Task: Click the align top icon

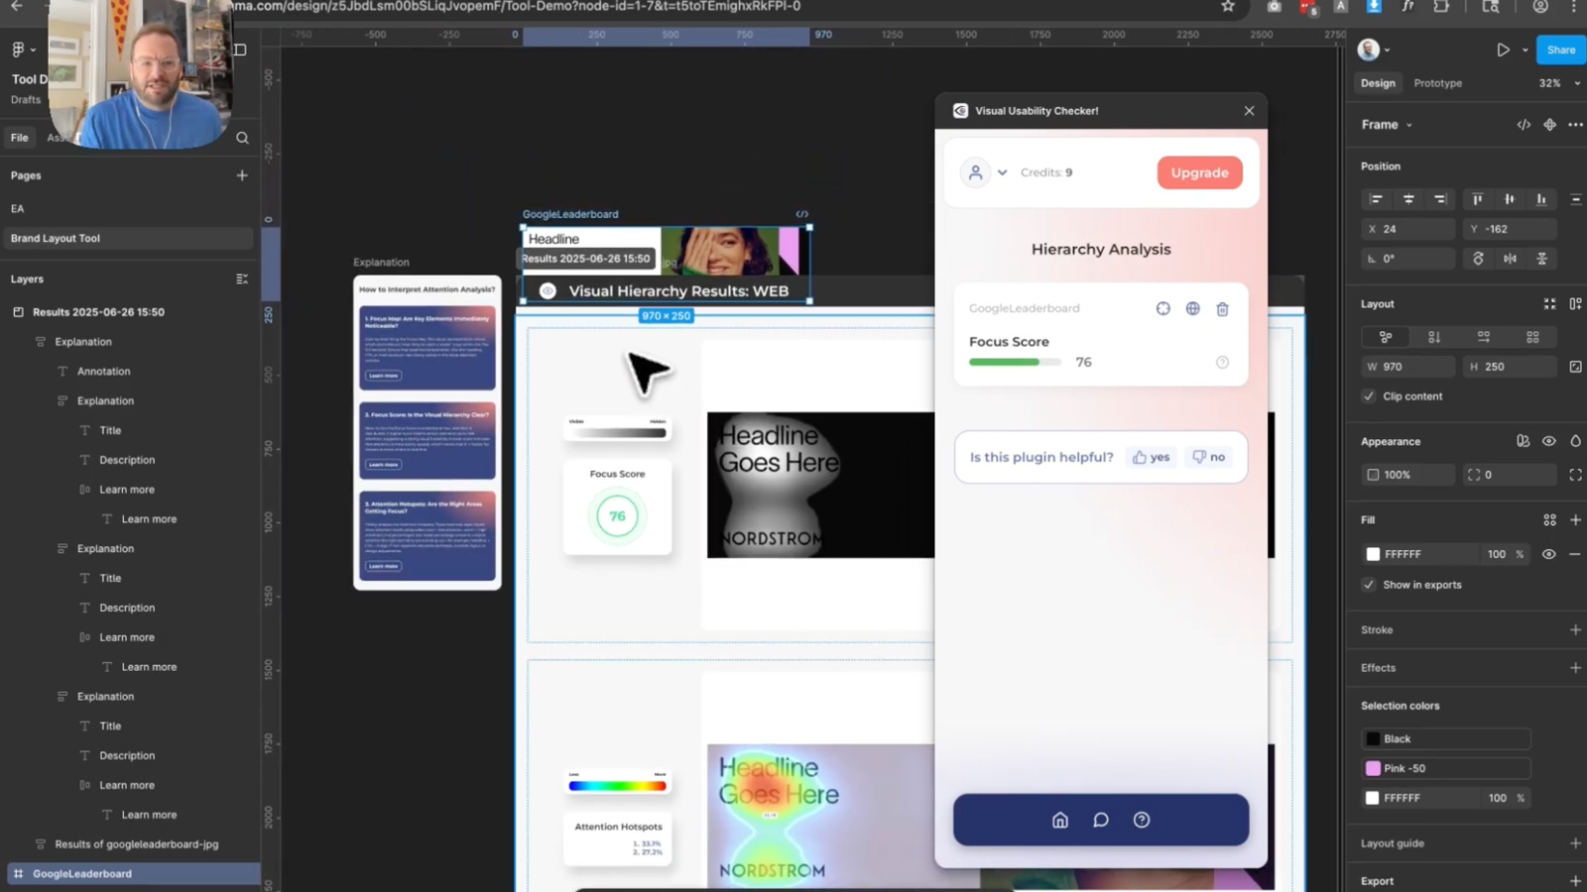Action: (x=1477, y=199)
